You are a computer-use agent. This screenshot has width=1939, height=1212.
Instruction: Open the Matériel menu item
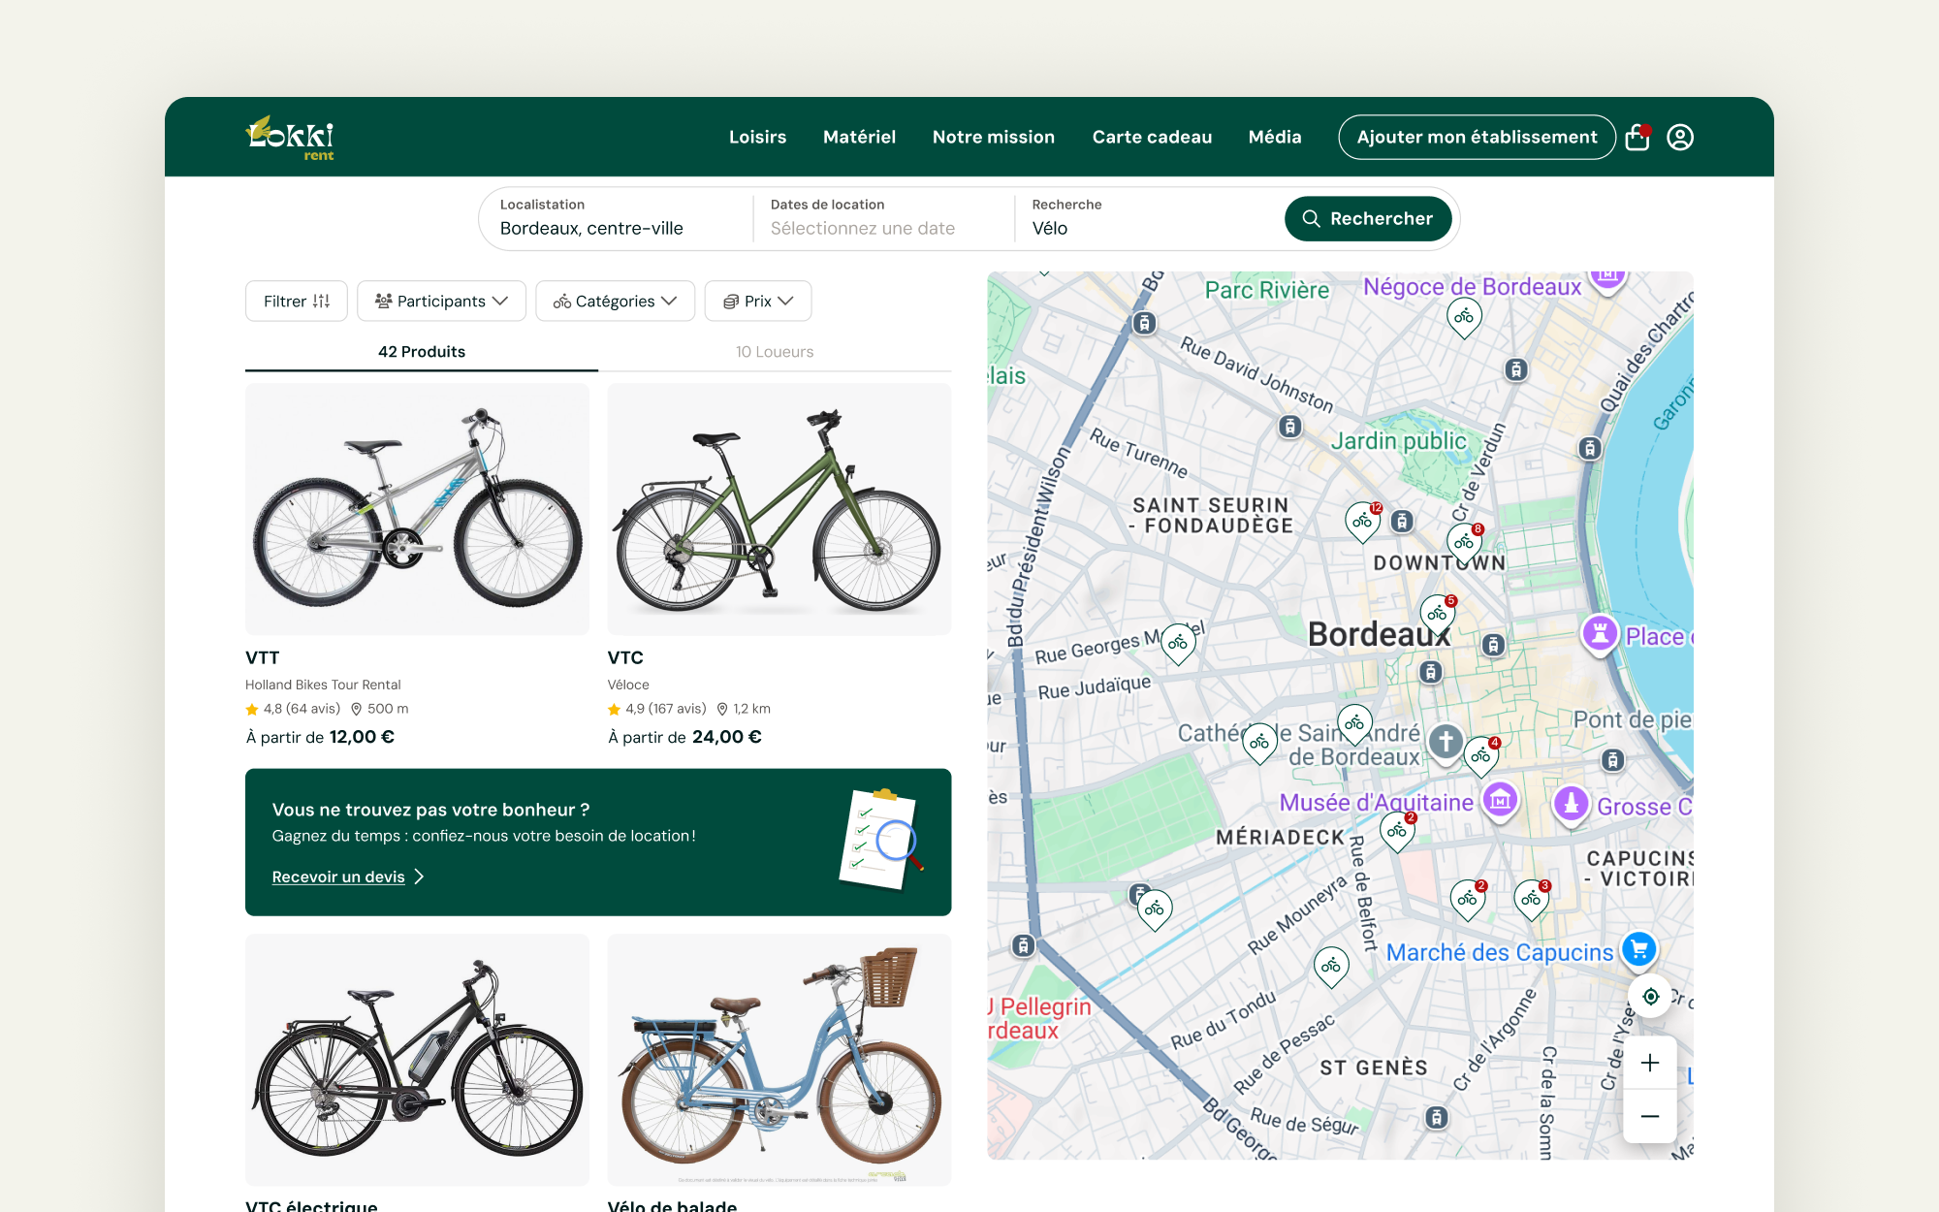coord(859,137)
